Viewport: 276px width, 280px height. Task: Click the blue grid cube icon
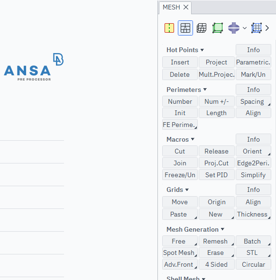[257, 28]
